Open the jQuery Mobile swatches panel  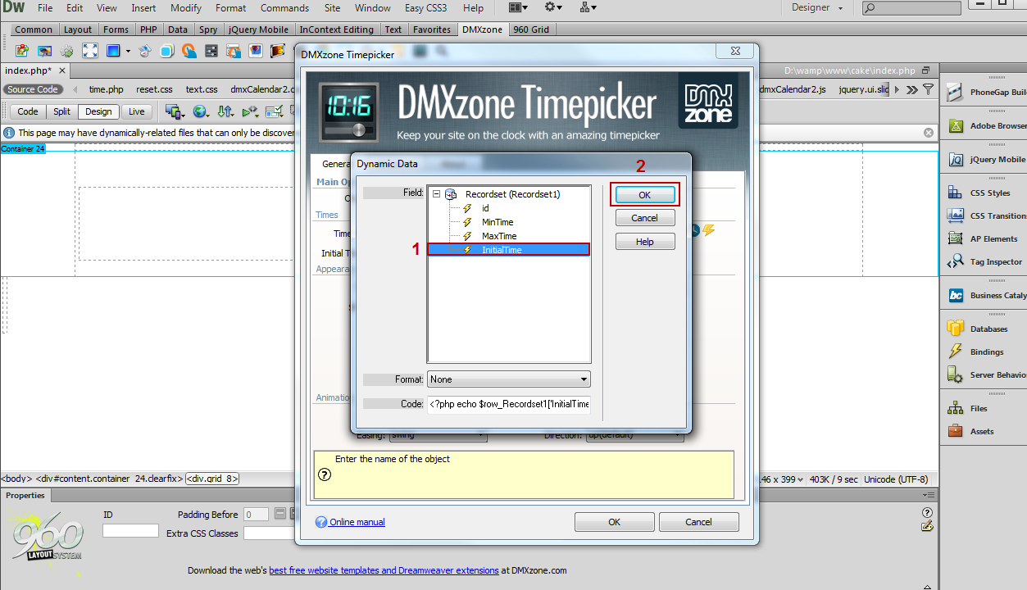(x=984, y=160)
